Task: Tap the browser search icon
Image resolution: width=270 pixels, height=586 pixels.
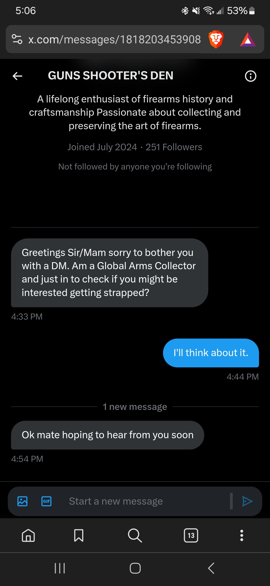Action: click(x=135, y=535)
